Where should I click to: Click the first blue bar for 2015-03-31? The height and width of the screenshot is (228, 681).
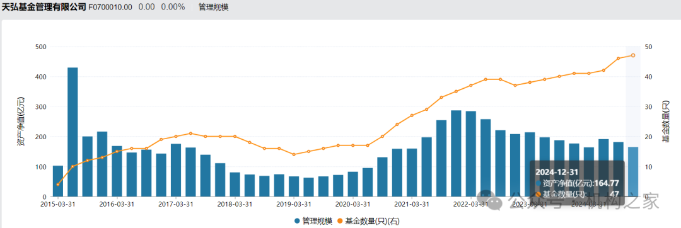(x=58, y=181)
